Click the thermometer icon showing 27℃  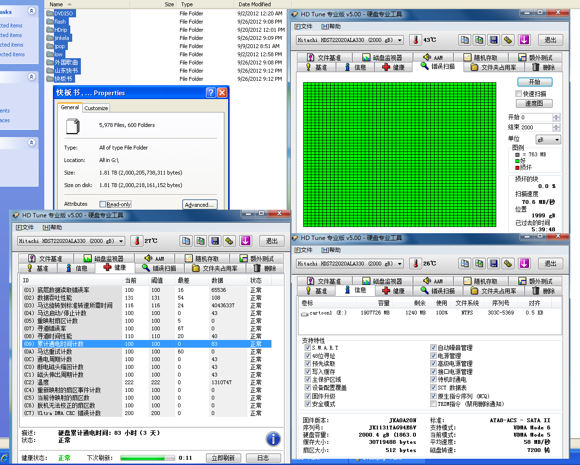[137, 241]
